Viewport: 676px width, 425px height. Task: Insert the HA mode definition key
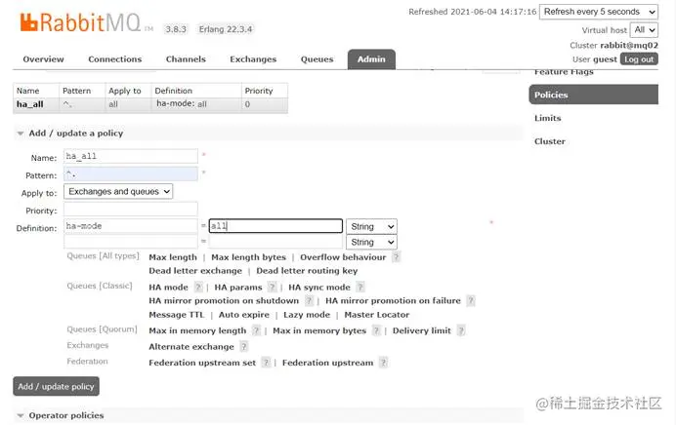coord(168,287)
